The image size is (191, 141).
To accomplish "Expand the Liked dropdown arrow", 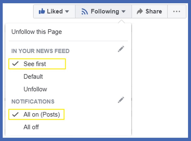I will pyautogui.click(x=67, y=11).
